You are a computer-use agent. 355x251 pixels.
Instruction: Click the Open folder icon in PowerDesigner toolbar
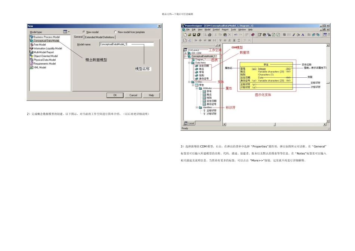pos(189,35)
